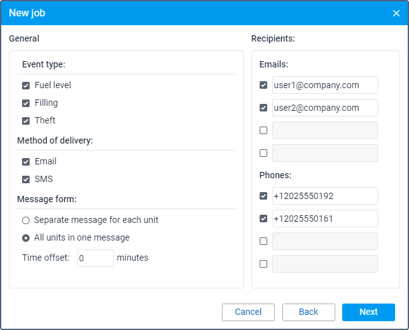Enable the third email recipient checkbox
The width and height of the screenshot is (409, 330).
263,130
